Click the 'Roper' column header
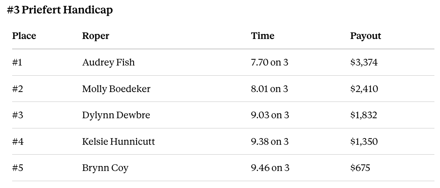Viewport: 440px width, 188px height. (x=96, y=36)
